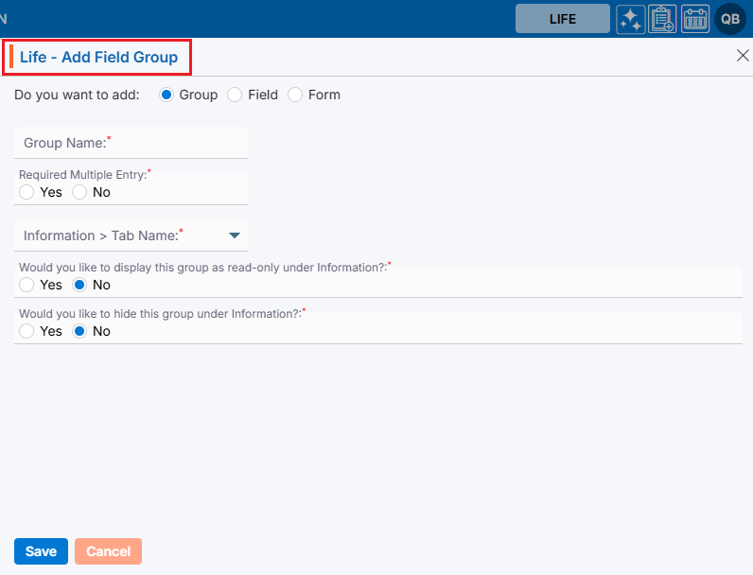Click the Group Name input field

tap(131, 143)
